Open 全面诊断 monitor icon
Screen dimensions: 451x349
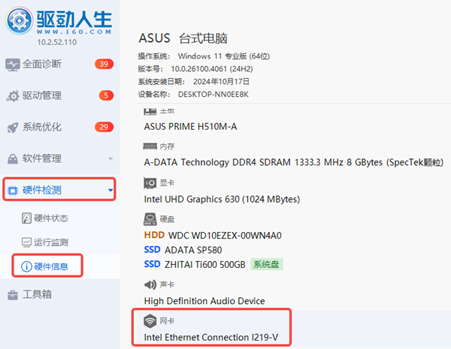[x=12, y=65]
